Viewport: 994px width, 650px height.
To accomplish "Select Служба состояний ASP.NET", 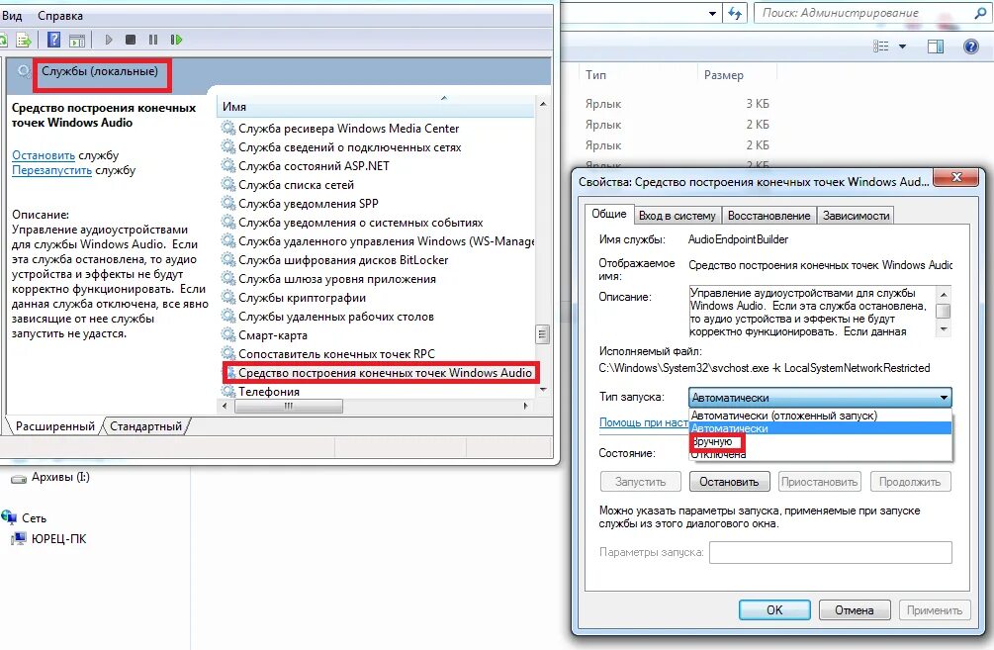I will point(314,166).
